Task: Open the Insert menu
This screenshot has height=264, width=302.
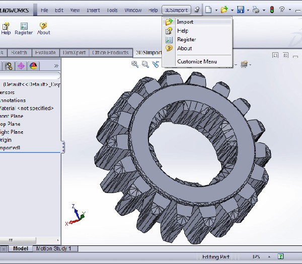Action: (x=93, y=10)
